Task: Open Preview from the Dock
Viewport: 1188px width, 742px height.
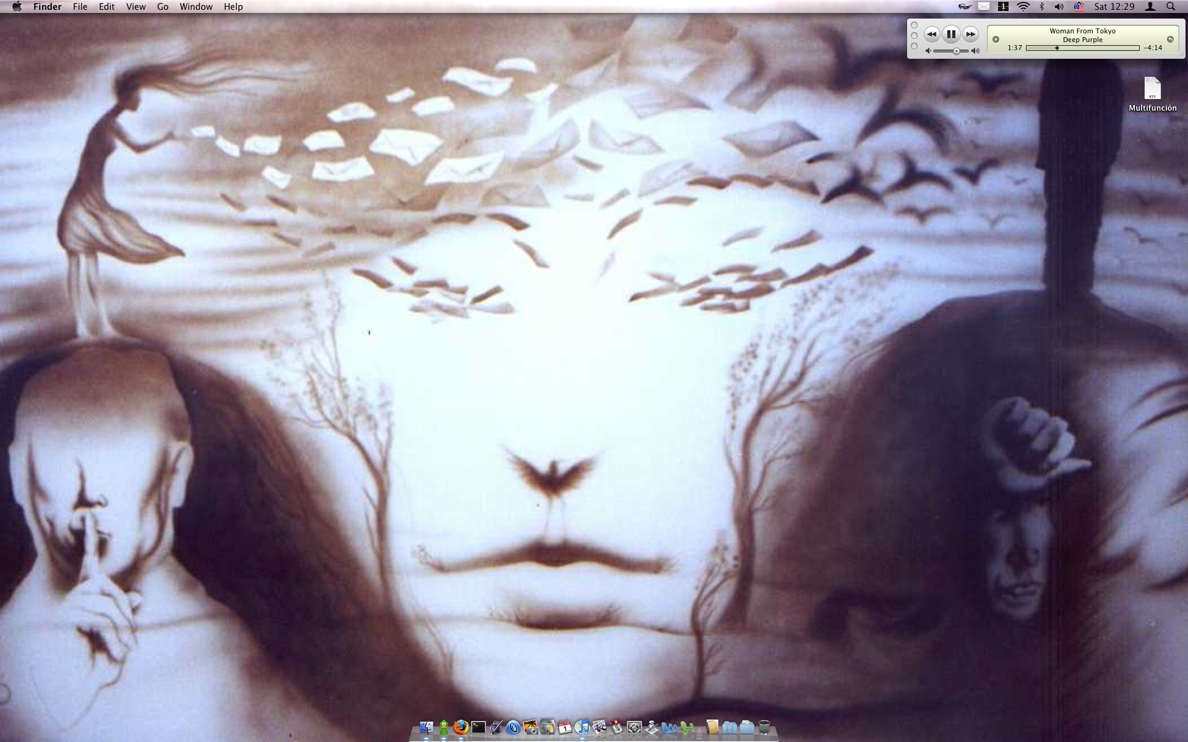Action: point(600,728)
